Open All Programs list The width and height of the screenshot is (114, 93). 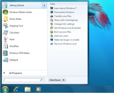[16, 73]
